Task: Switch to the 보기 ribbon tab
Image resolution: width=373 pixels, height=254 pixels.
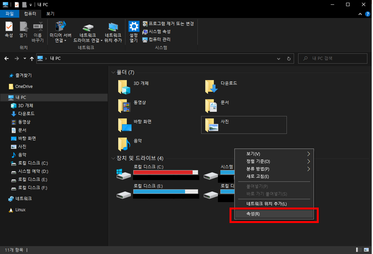Action: pyautogui.click(x=50, y=14)
